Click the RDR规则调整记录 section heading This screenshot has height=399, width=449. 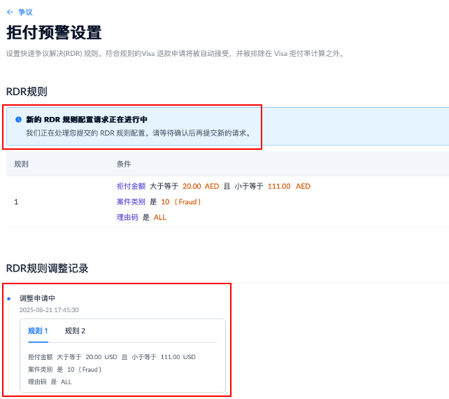47,268
